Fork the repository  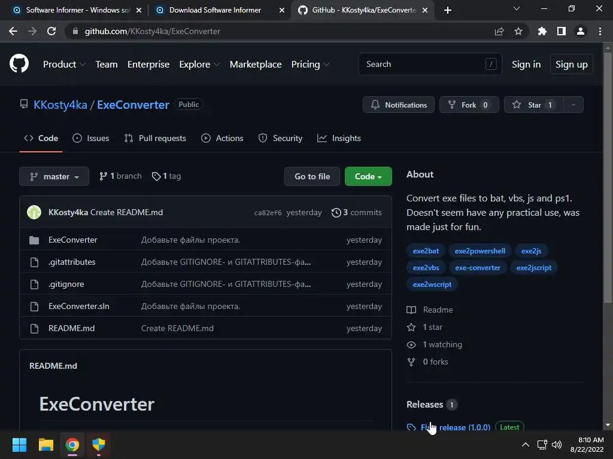[x=469, y=105]
